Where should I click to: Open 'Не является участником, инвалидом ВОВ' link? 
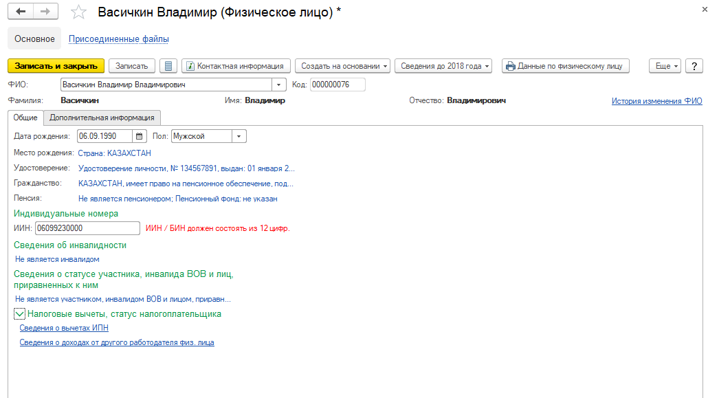[x=123, y=299]
